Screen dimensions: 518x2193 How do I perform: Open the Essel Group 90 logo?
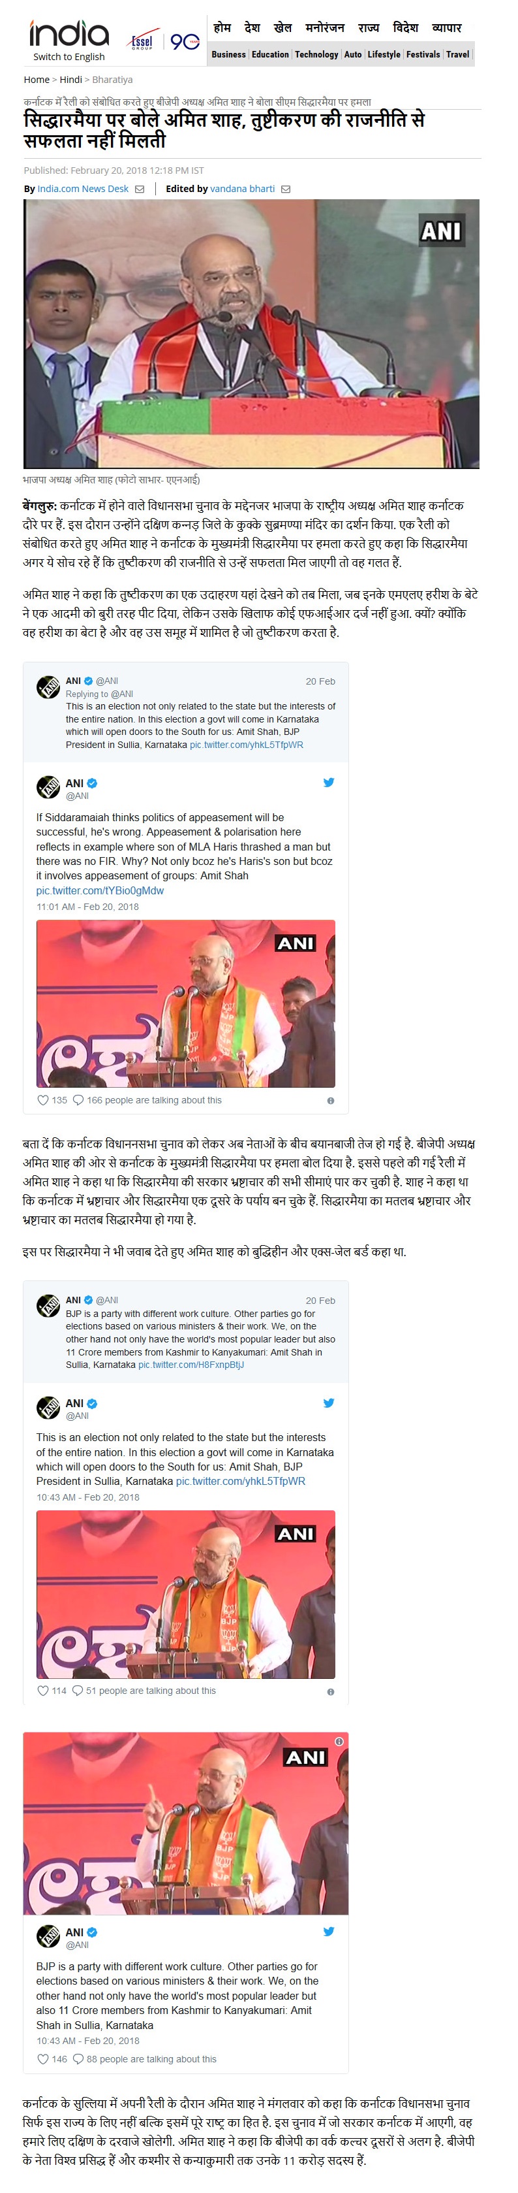pos(164,42)
